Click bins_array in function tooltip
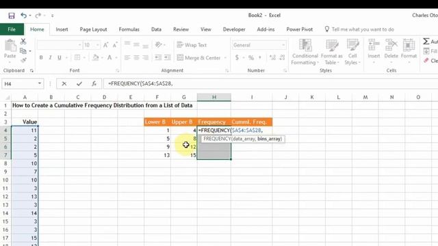This screenshot has width=438, height=246. [x=270, y=139]
